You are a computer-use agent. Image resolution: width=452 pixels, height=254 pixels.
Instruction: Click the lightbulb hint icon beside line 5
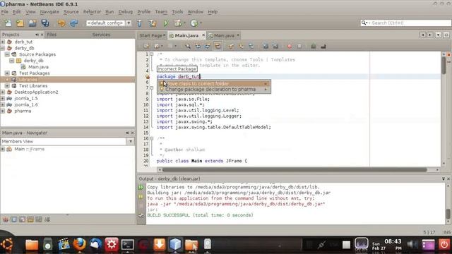pyautogui.click(x=148, y=77)
